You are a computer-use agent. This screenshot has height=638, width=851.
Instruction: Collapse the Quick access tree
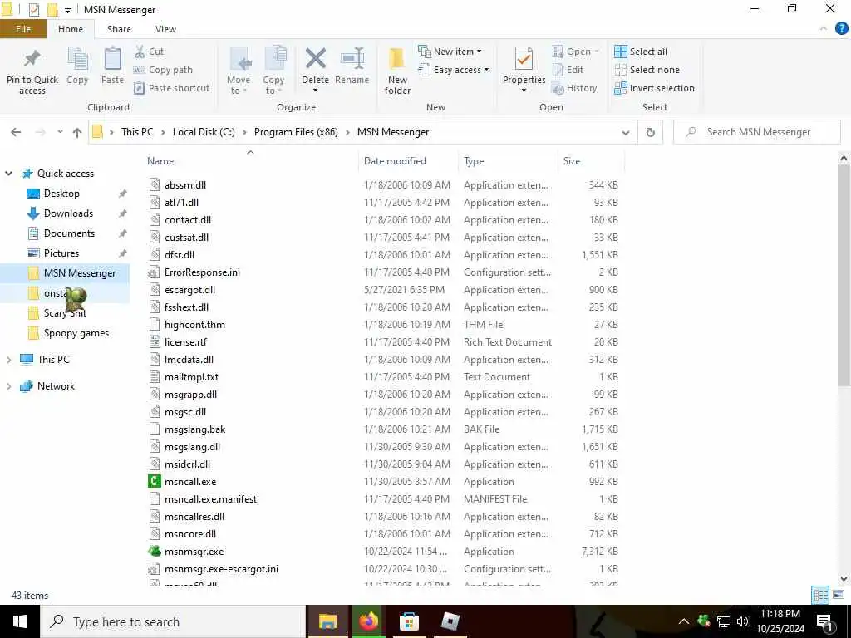[x=8, y=174]
